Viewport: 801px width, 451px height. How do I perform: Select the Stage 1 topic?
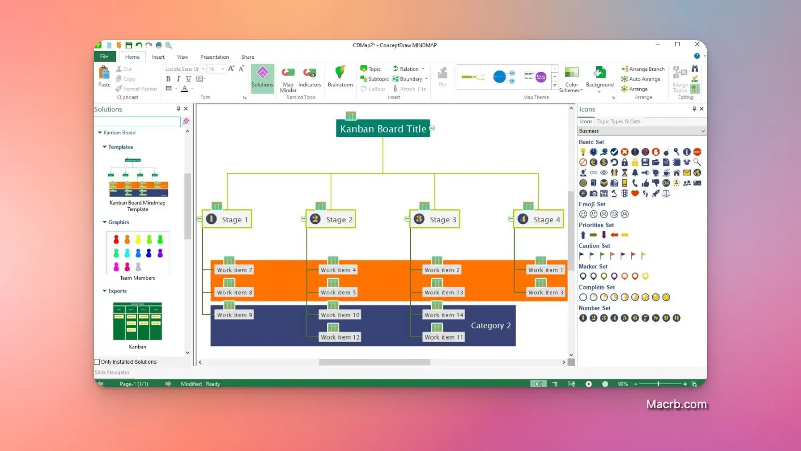228,219
